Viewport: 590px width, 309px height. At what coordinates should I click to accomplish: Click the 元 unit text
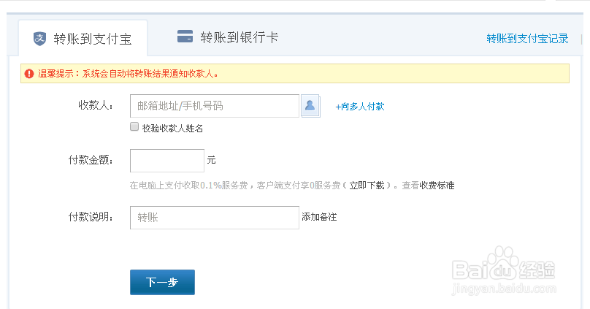point(211,160)
